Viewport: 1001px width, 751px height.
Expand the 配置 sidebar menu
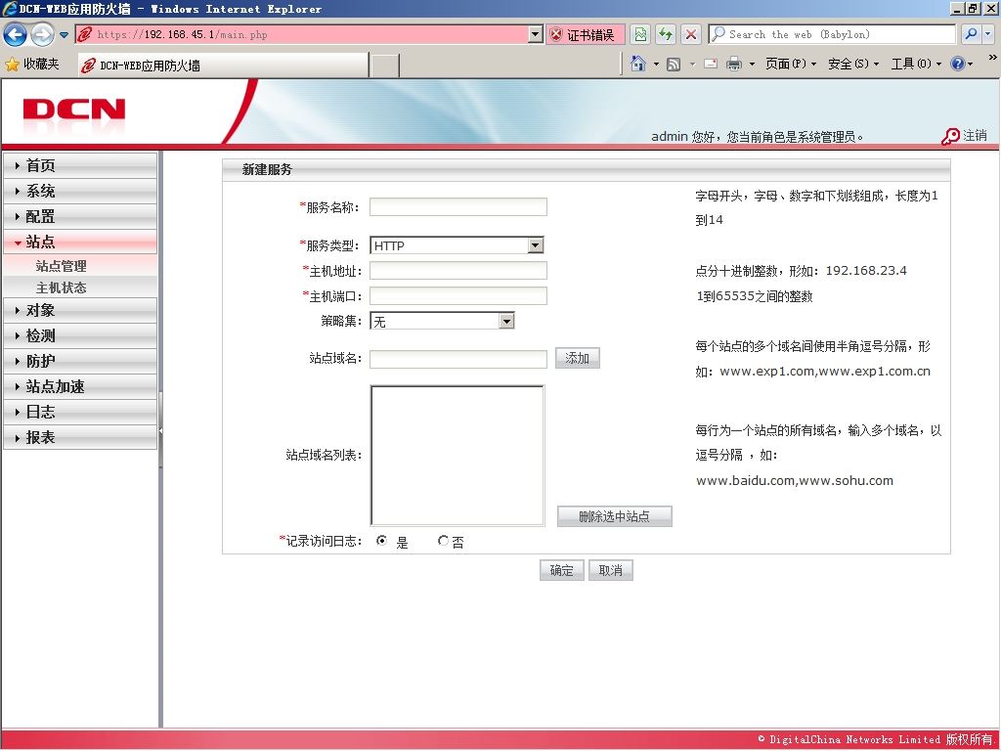point(80,216)
